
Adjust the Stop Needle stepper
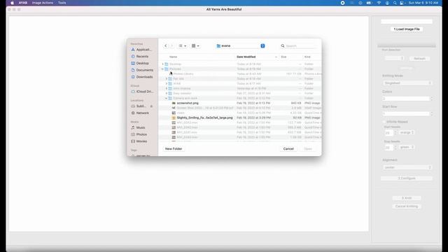coord(395,147)
